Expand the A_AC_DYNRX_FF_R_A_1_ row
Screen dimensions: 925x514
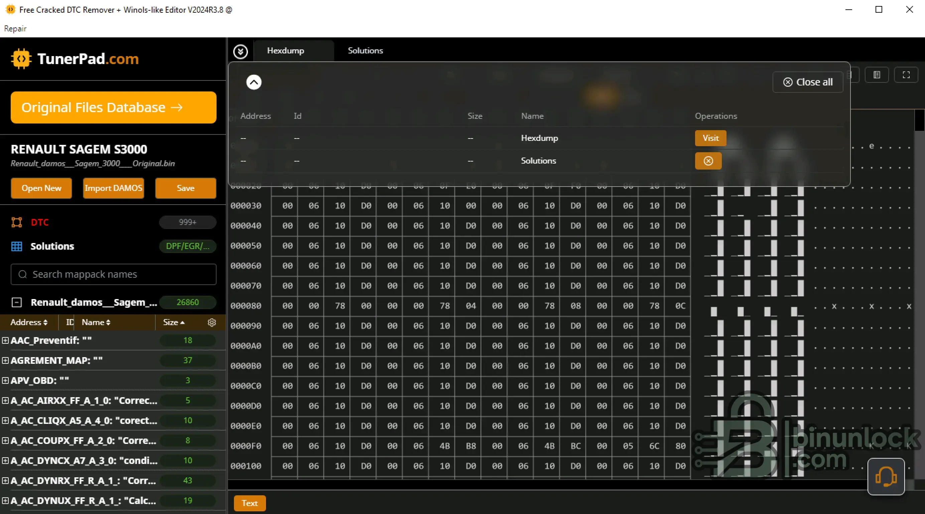5,481
